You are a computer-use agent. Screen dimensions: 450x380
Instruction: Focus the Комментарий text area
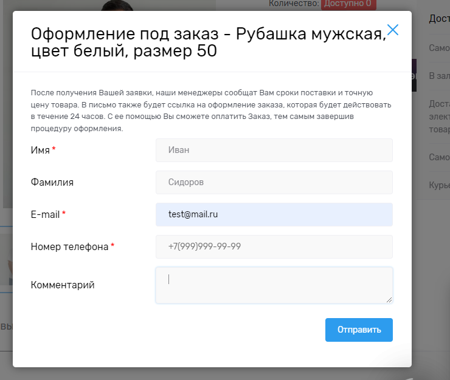[x=274, y=285]
